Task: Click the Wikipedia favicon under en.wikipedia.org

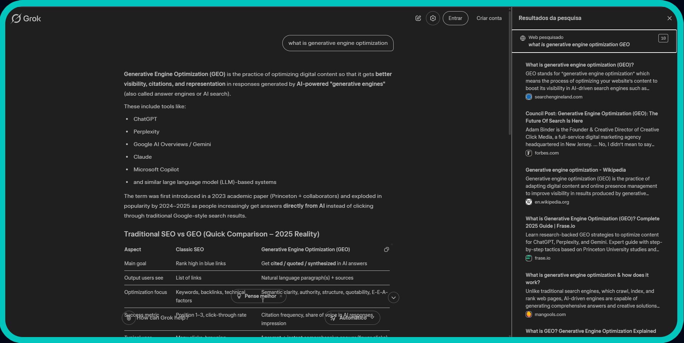Action: click(528, 202)
